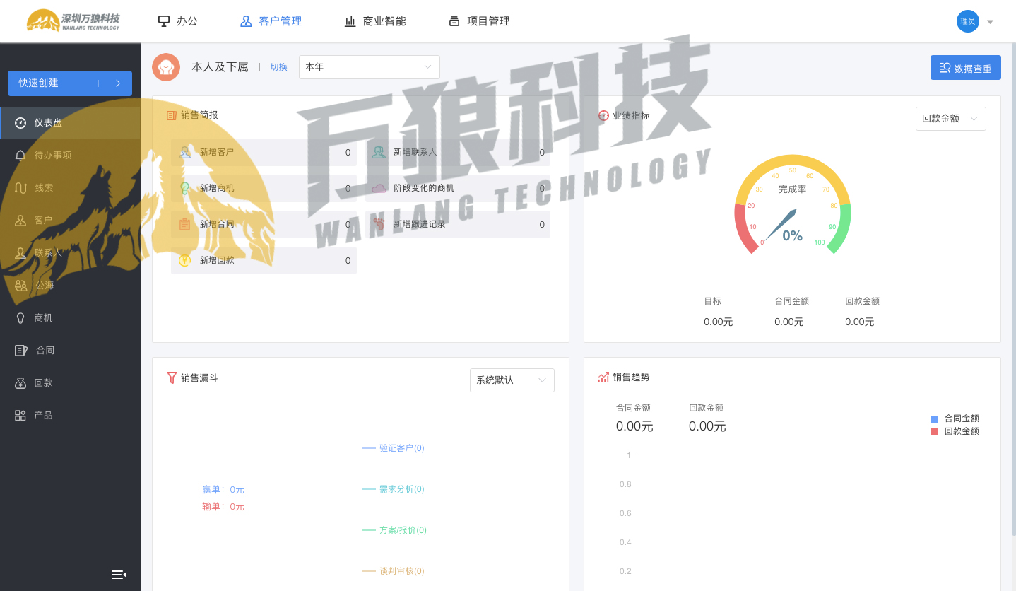Click the orange 本人及下属 avatar icon

click(x=166, y=67)
